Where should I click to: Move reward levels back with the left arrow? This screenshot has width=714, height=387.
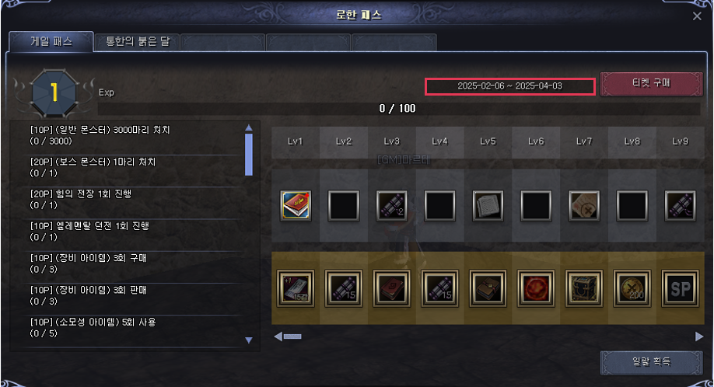278,336
